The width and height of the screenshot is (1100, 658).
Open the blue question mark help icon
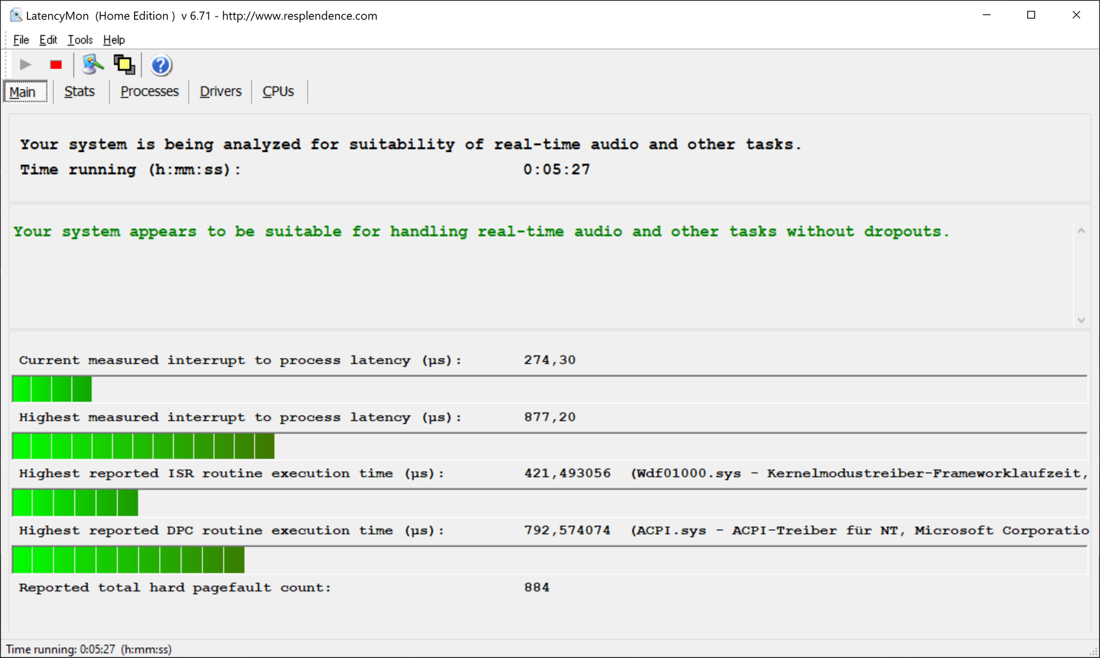161,65
